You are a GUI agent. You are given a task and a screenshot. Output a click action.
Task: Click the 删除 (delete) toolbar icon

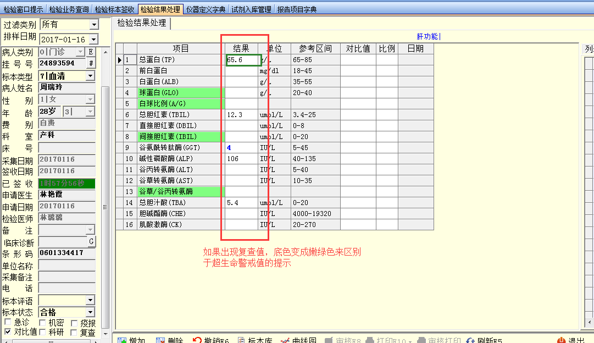160,340
